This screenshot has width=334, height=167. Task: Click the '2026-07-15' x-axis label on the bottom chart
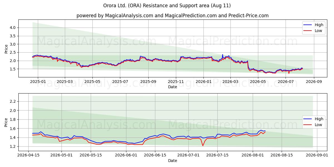[217, 156]
